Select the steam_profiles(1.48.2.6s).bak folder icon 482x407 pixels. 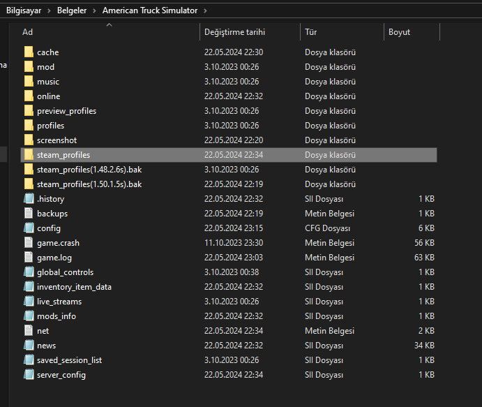pyautogui.click(x=29, y=170)
